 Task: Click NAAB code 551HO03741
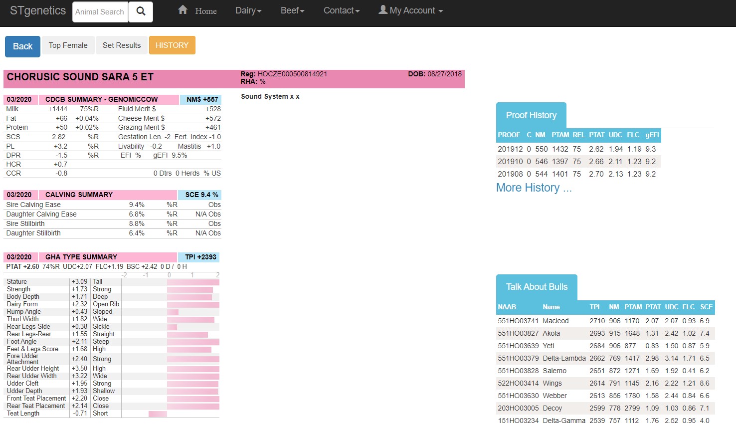coord(518,321)
